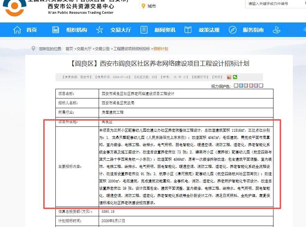306x227 pixels.
Task: Select the pink eye-protection color
Action: click(251, 86)
